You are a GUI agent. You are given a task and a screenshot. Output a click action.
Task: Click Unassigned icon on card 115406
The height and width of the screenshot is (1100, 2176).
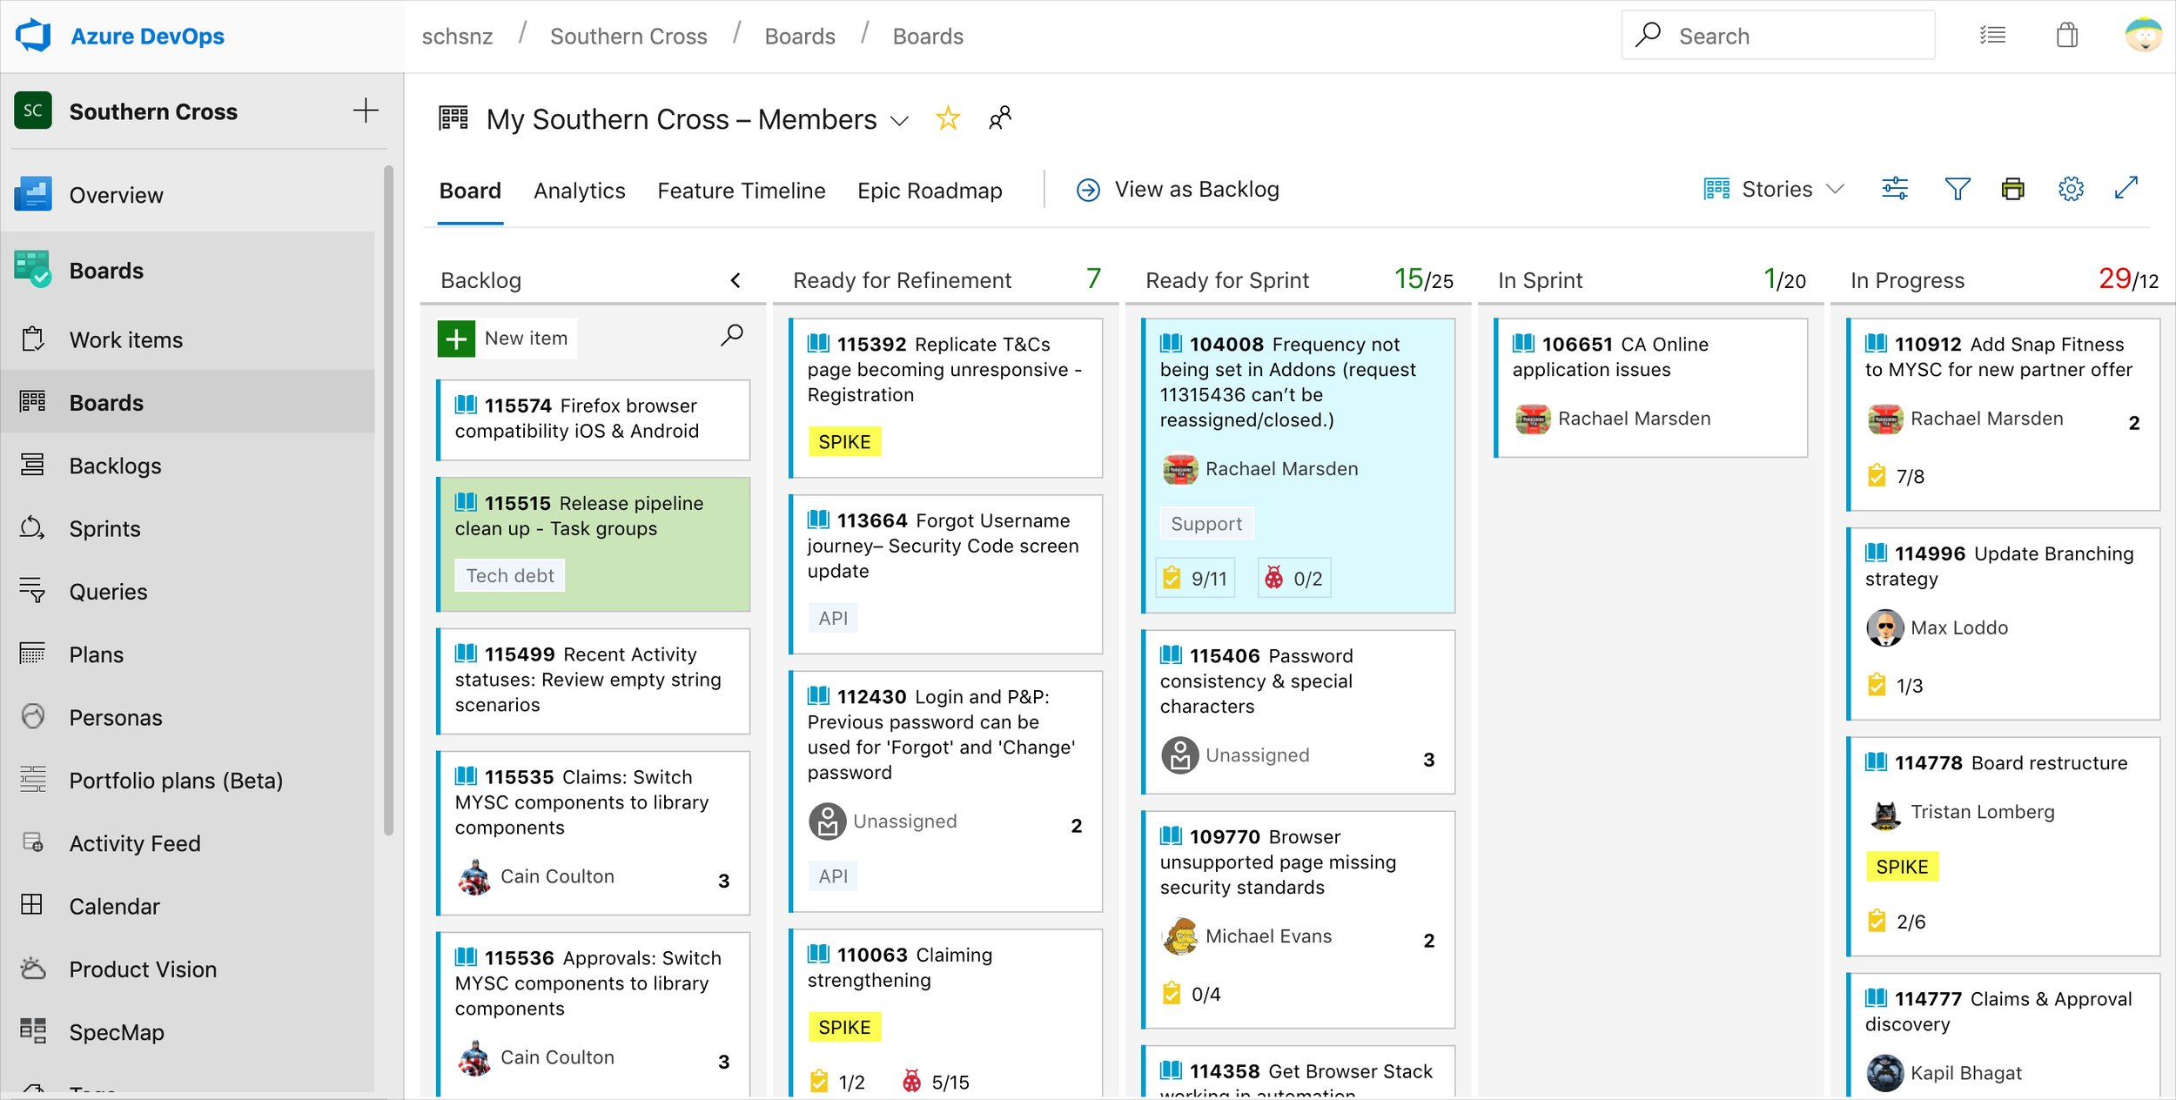point(1180,755)
